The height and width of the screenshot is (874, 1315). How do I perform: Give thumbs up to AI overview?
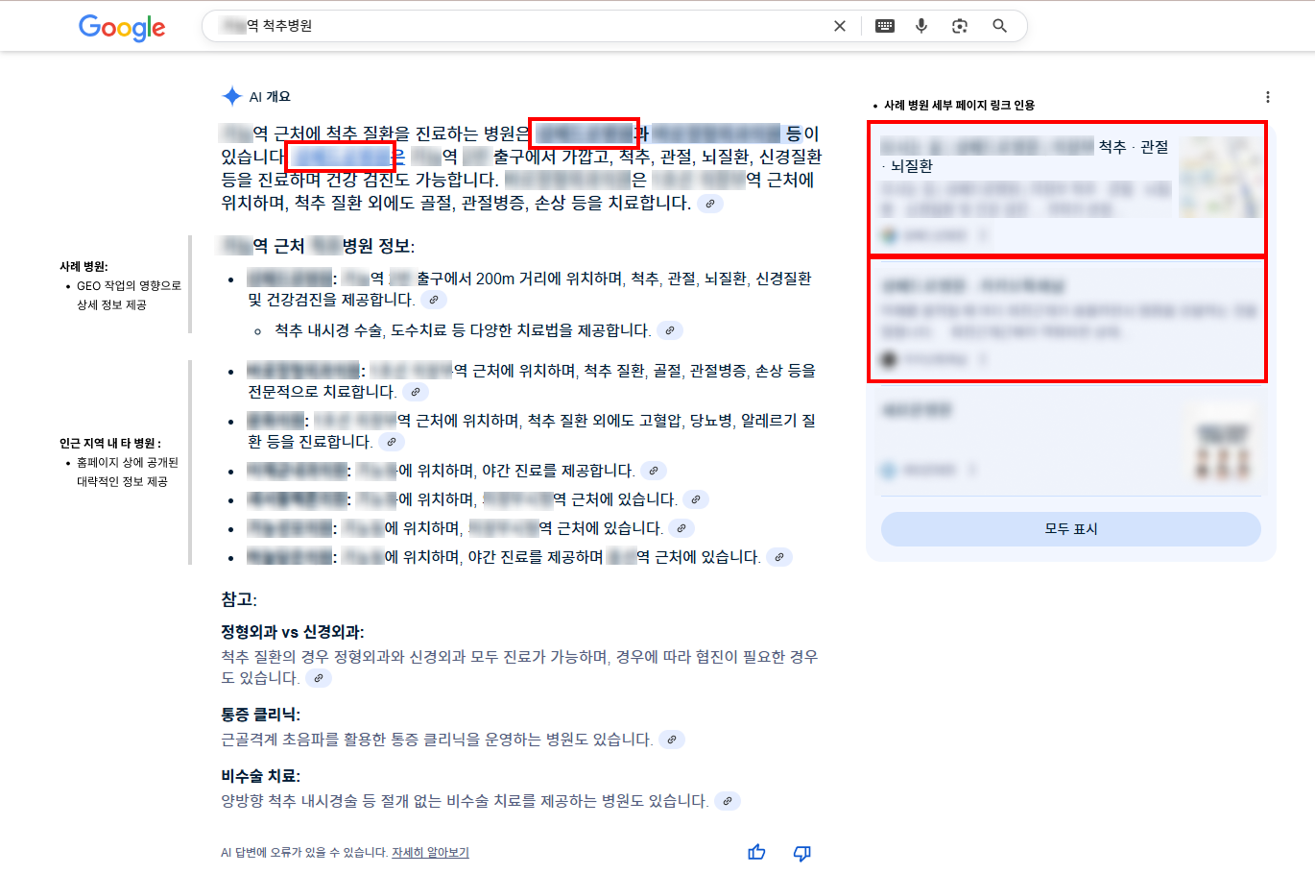coord(756,852)
